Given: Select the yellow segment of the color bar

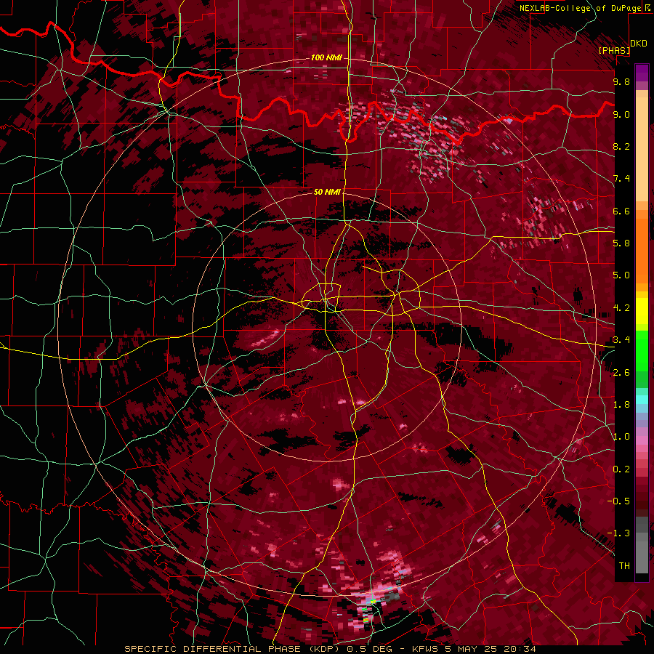Looking at the screenshot, I should [642, 311].
